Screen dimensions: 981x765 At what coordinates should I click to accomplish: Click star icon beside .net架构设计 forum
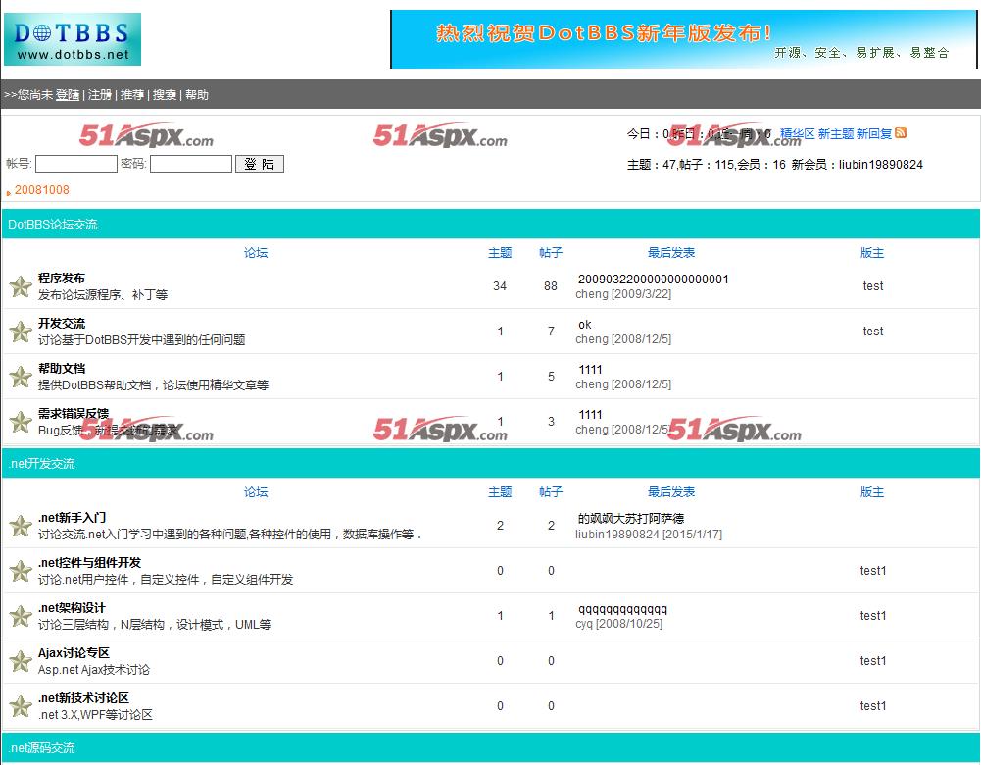pyautogui.click(x=20, y=616)
